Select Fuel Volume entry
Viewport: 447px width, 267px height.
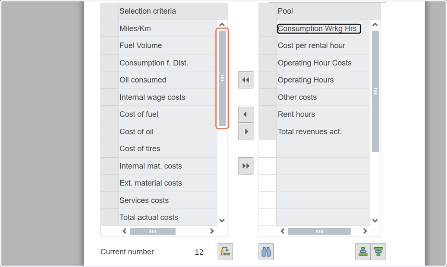pos(168,46)
